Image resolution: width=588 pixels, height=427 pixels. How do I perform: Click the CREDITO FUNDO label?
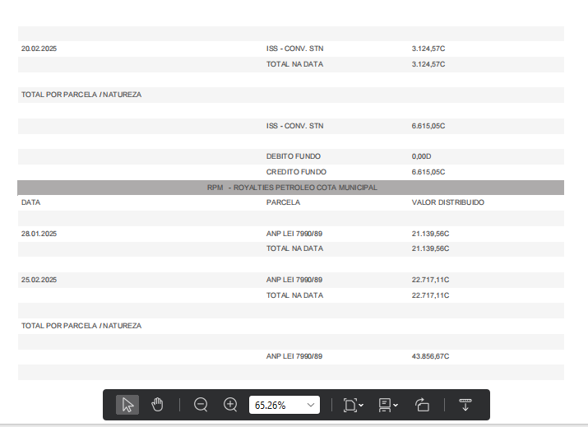click(x=295, y=172)
